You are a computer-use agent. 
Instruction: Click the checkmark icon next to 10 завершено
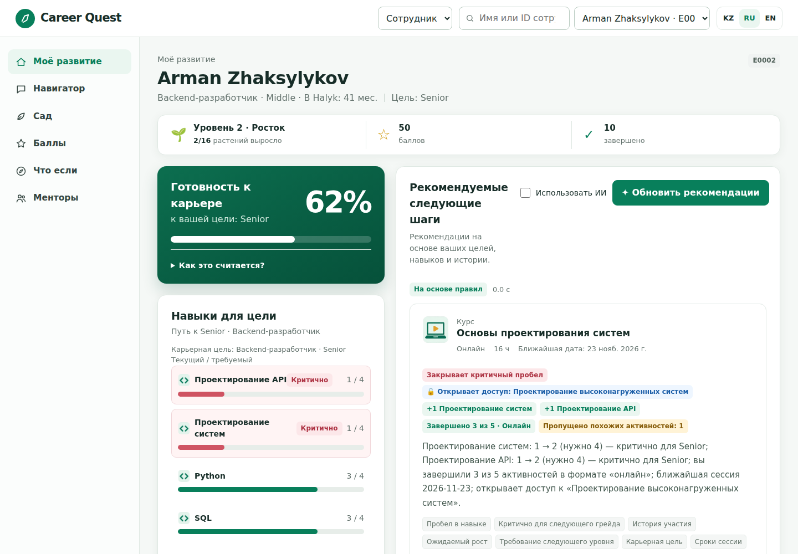(589, 135)
